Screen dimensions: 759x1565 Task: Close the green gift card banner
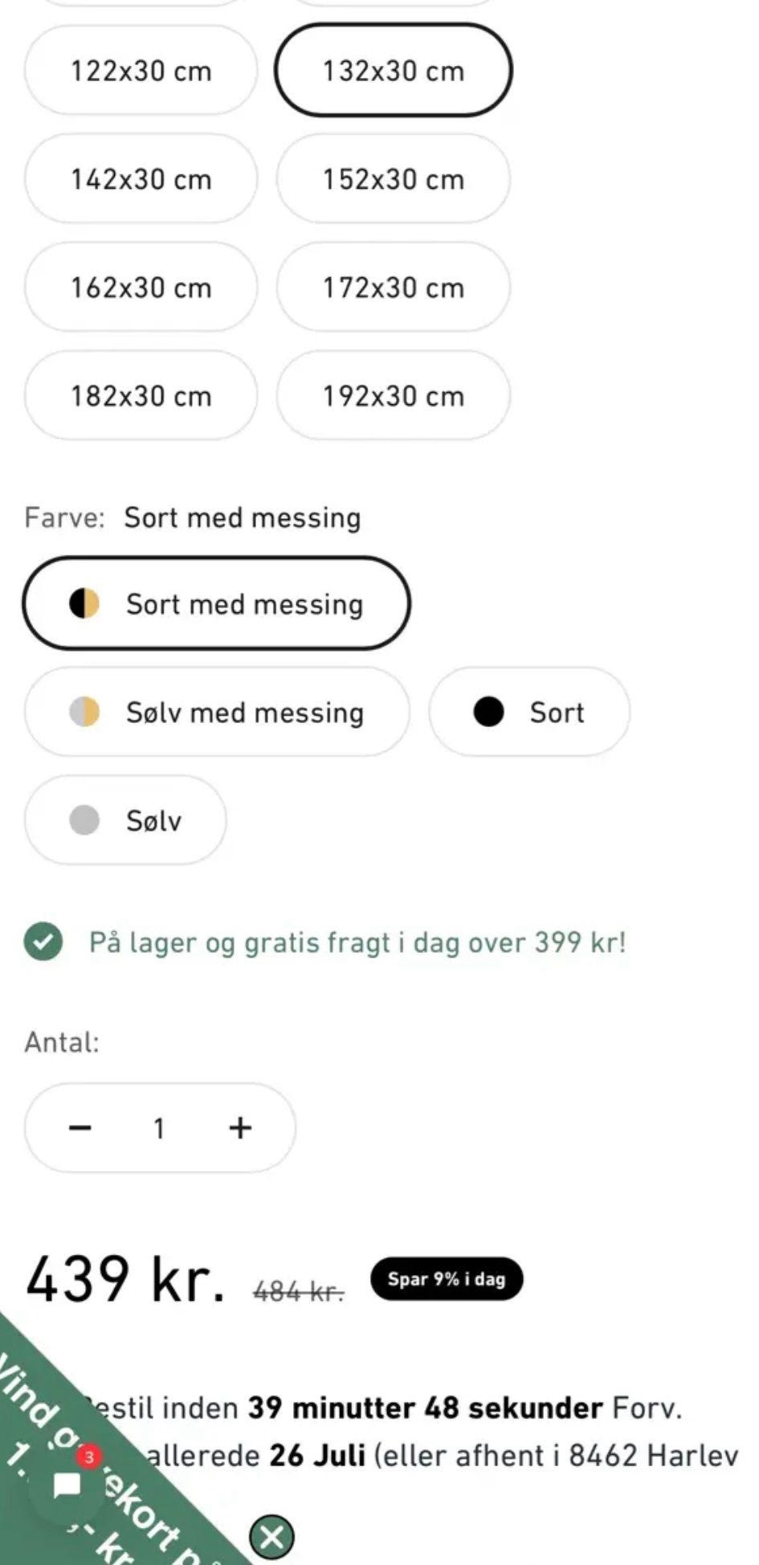point(272,1538)
